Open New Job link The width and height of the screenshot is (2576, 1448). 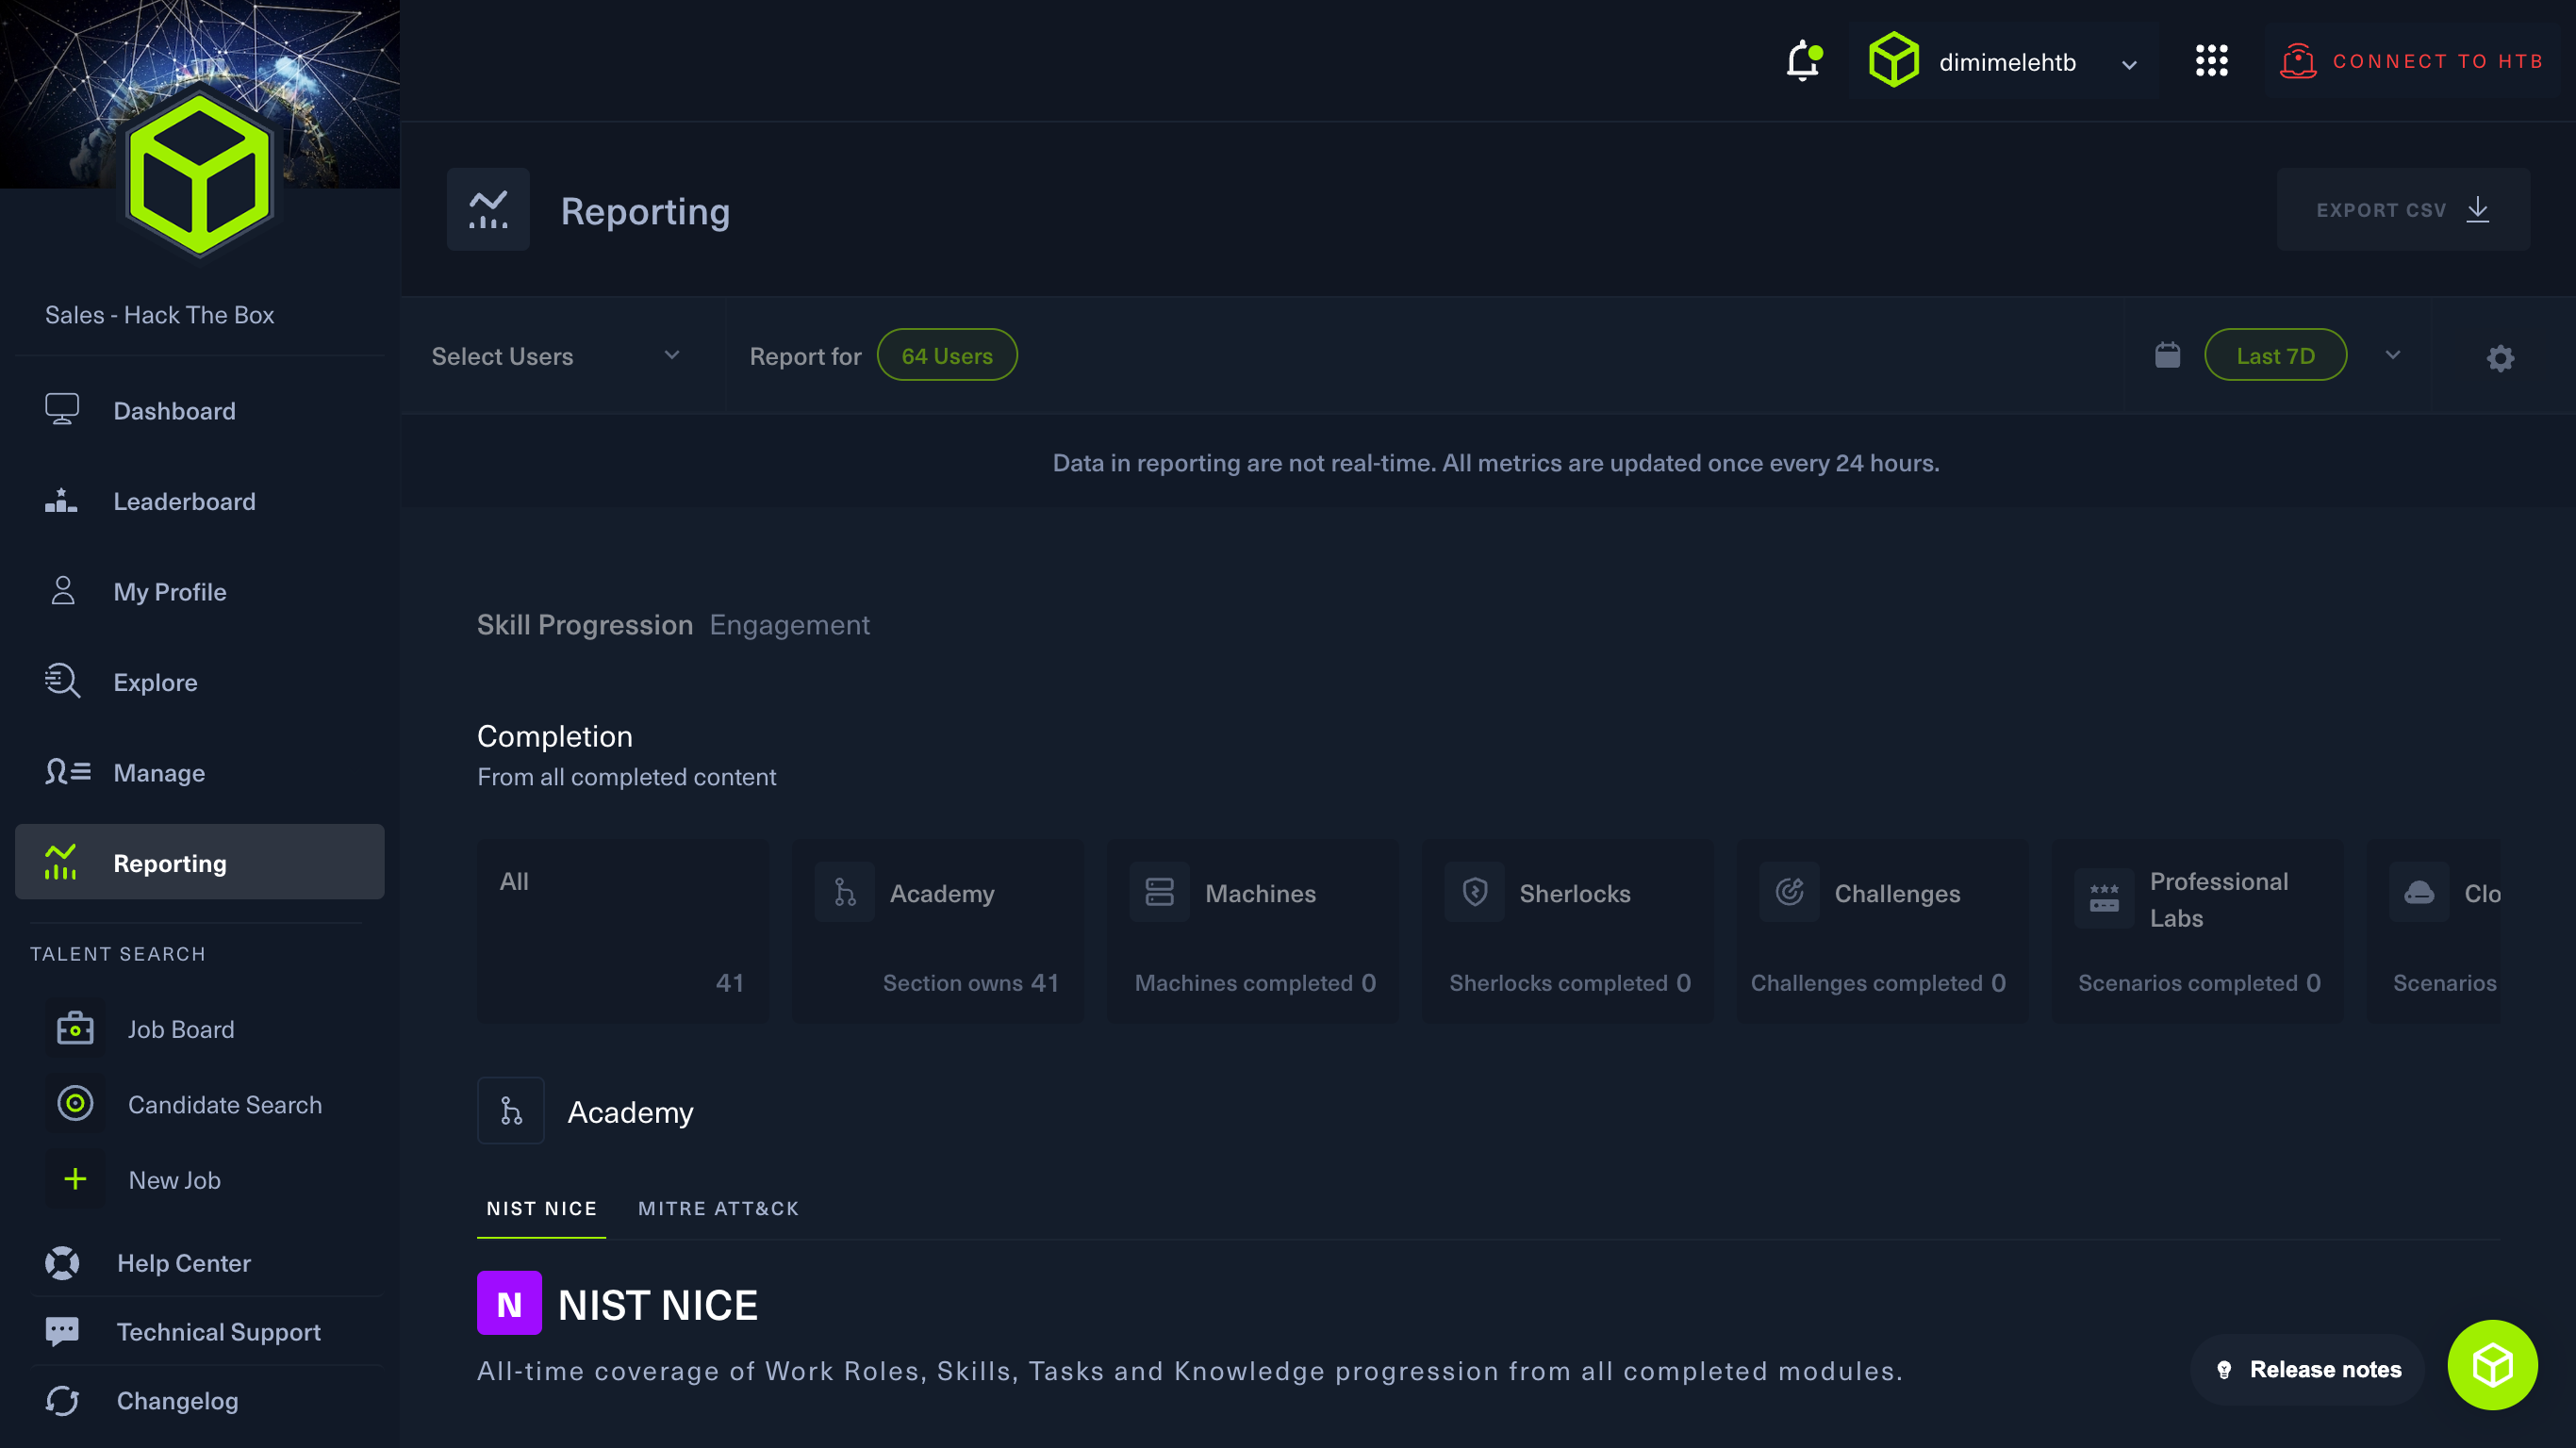(x=175, y=1180)
